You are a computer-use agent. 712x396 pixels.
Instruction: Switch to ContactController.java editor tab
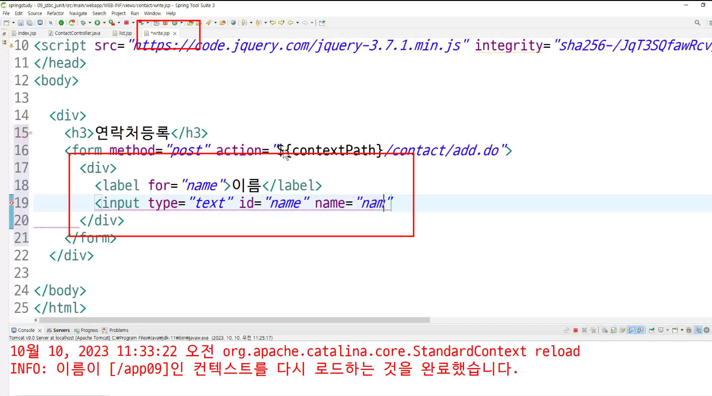pyautogui.click(x=76, y=33)
